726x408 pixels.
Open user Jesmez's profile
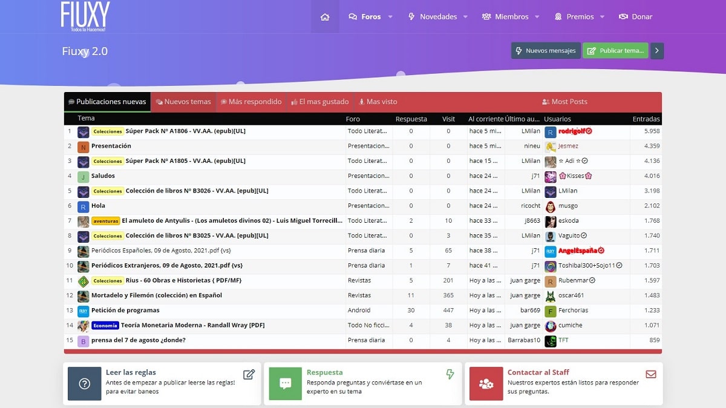point(568,146)
